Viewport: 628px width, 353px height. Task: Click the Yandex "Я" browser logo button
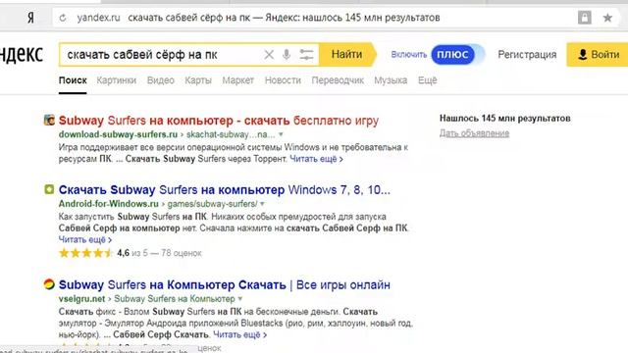[x=30, y=18]
